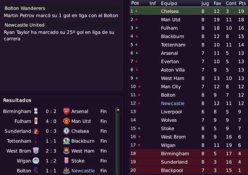Image resolution: width=248 pixels, height=175 pixels.
Task: Click the Newcastle crest in results list
Action: click(66, 170)
